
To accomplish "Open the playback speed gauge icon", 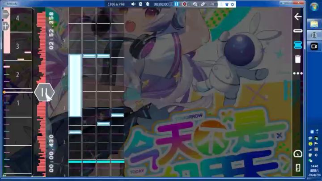I will tap(298, 154).
